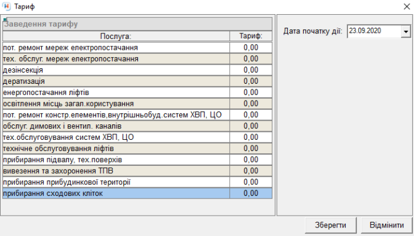Click tariff cell for пот. ремонт мереж електропостачання
This screenshot has height=236, width=414.
(x=251, y=47)
